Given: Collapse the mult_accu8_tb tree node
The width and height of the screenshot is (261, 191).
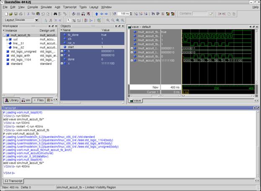Looking at the screenshot, I should pos(4,35).
